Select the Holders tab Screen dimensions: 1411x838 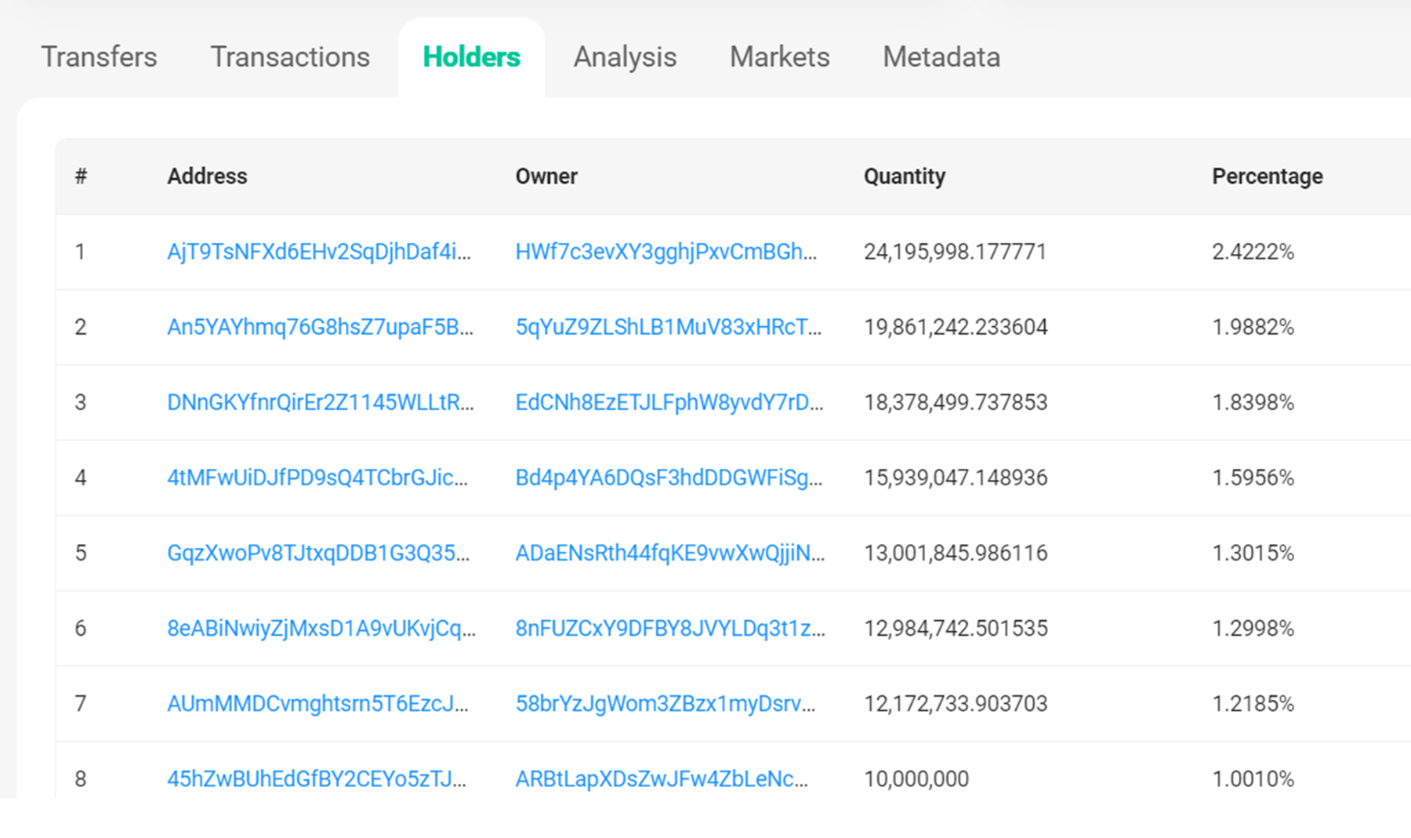(x=471, y=57)
